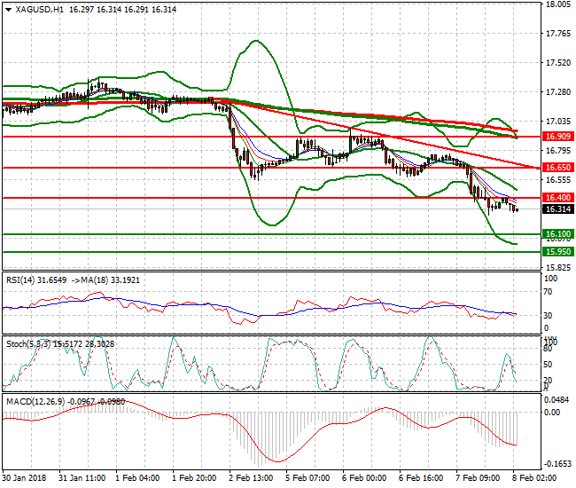The width and height of the screenshot is (576, 488).
Task: Click the 30 Jan 2018 date label
Action: click(26, 477)
